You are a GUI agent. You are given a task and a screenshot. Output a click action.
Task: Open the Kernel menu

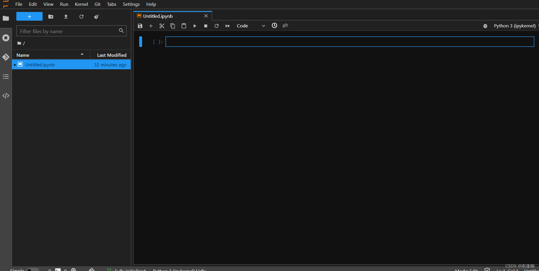81,4
